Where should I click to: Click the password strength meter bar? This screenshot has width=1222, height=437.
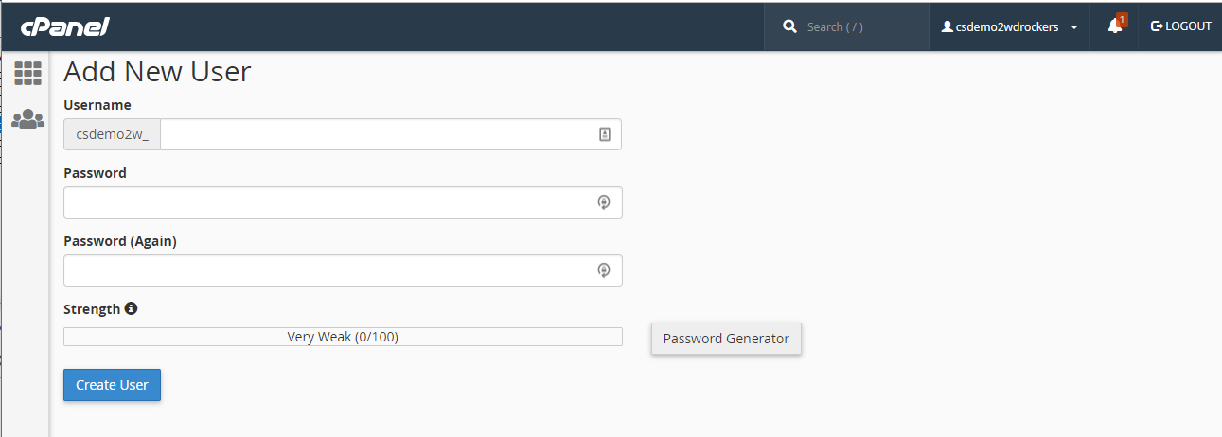[x=343, y=337]
